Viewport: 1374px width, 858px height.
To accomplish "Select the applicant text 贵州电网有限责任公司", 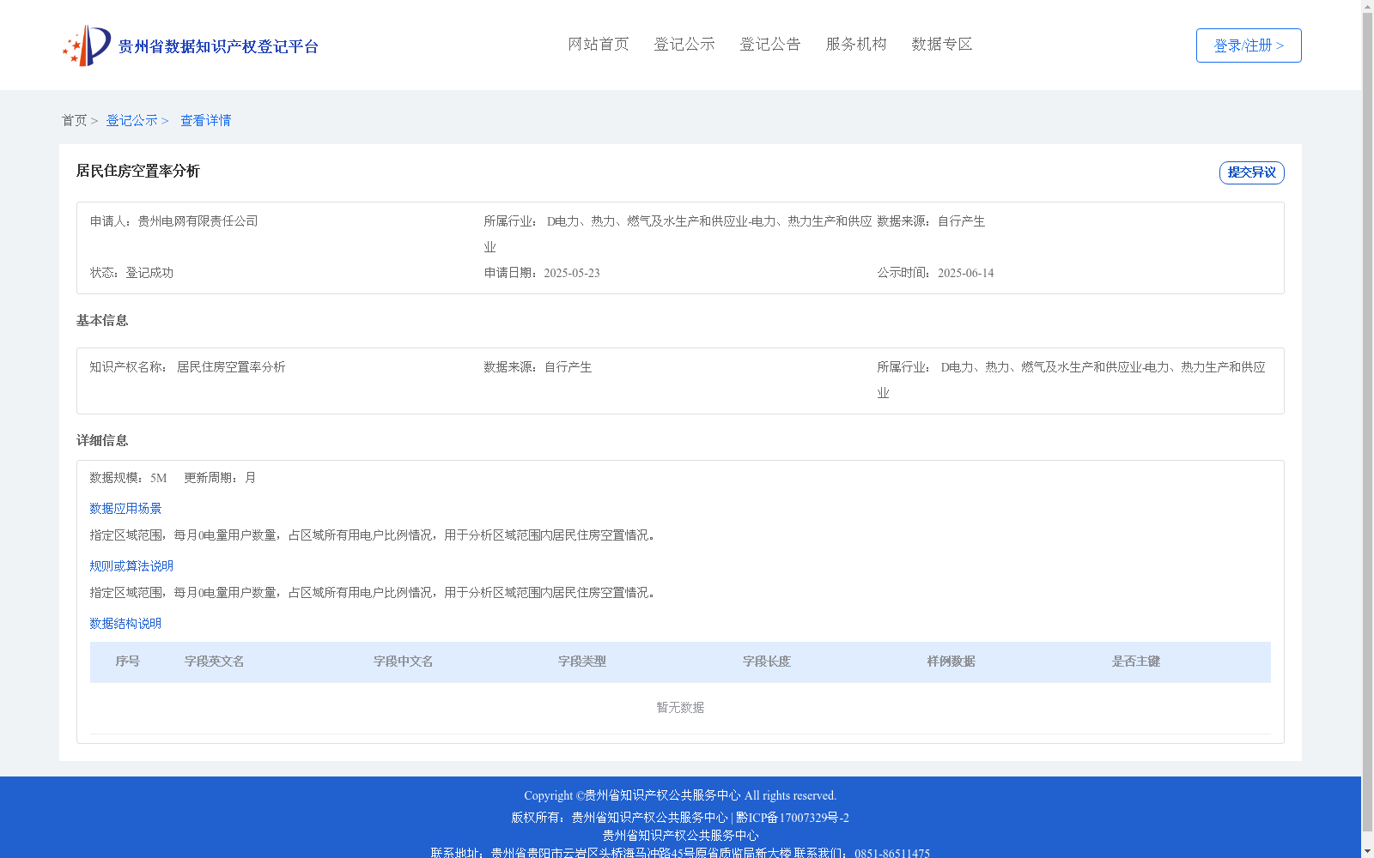I will pyautogui.click(x=198, y=221).
